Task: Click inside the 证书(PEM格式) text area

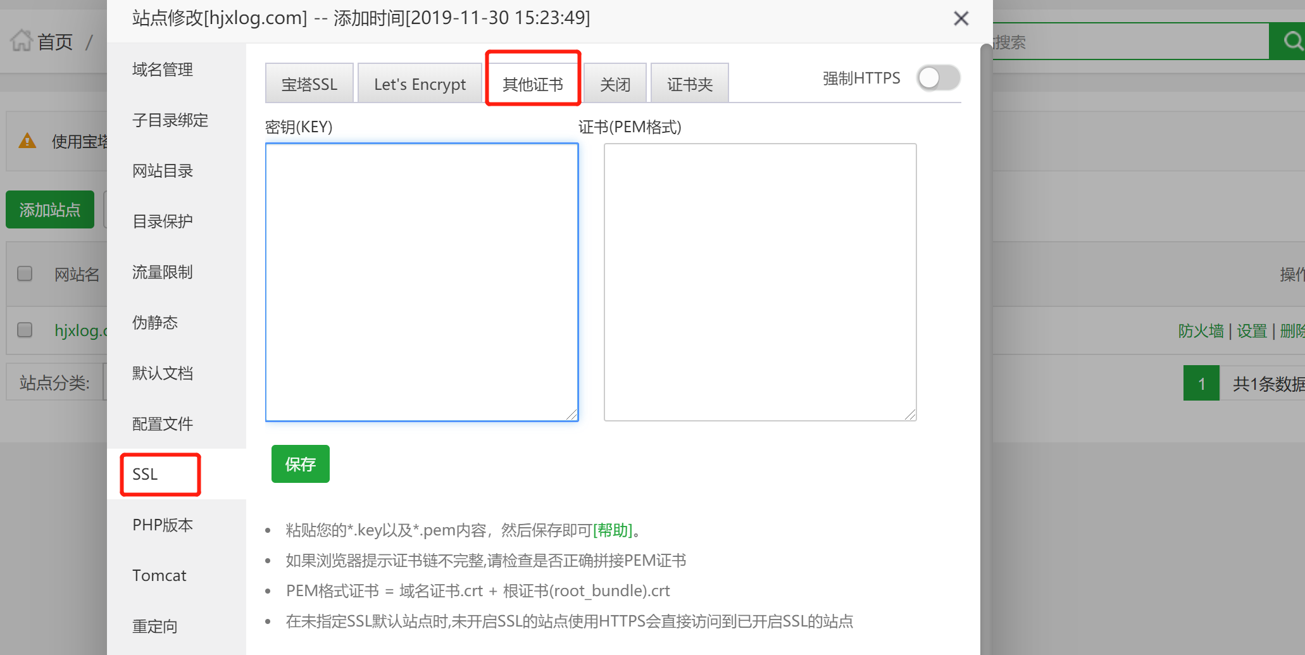Action: click(x=759, y=282)
